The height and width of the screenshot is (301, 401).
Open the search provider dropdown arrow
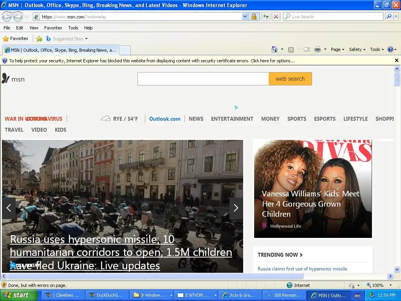(396, 16)
